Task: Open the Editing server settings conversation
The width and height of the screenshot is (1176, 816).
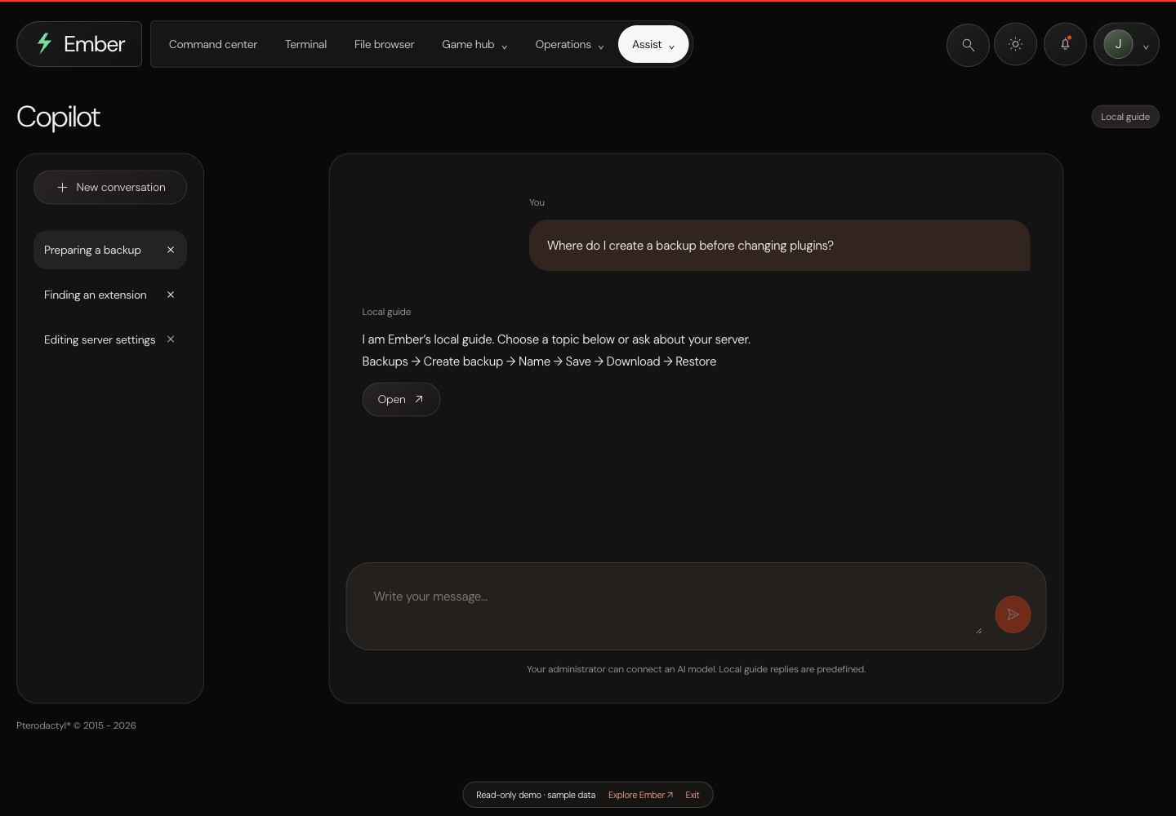Action: tap(100, 339)
